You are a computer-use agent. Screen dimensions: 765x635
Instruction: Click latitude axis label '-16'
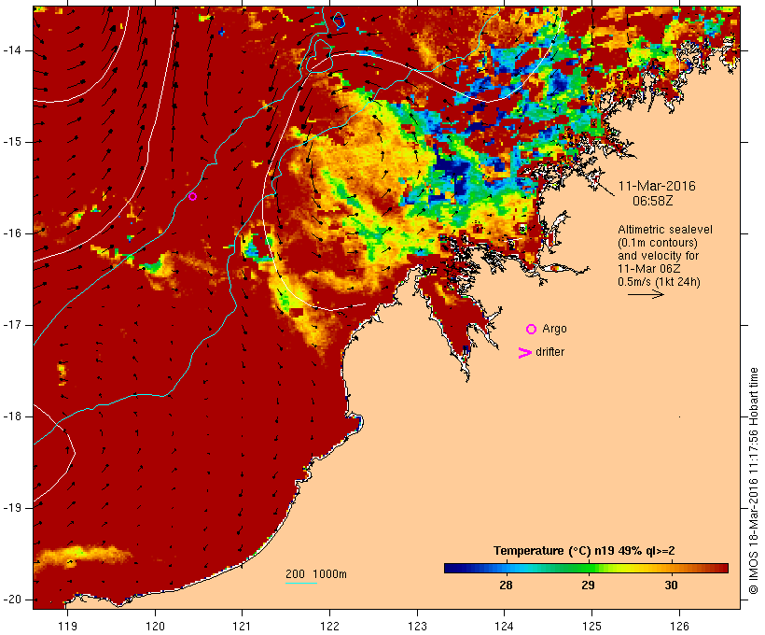tap(12, 233)
